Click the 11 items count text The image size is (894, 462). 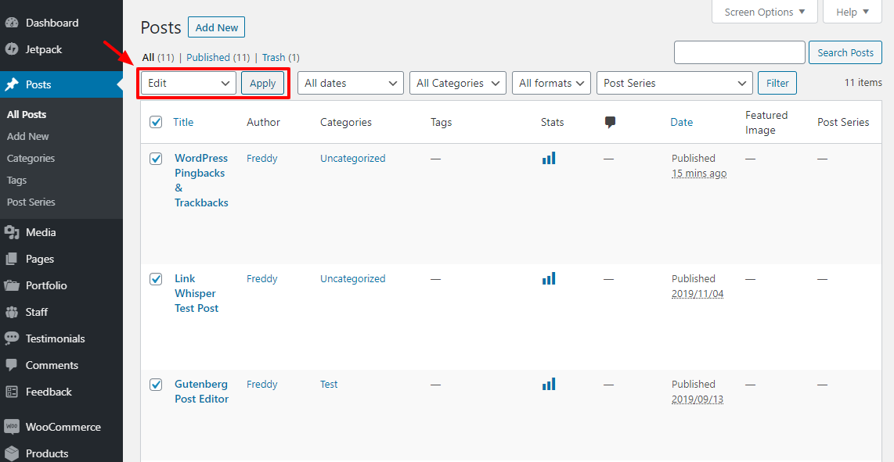click(x=863, y=83)
